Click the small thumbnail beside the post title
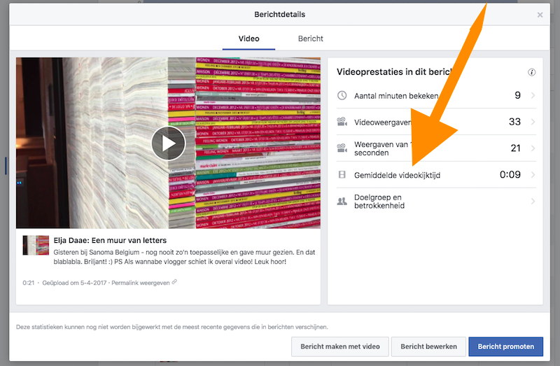The image size is (560, 366). [36, 245]
